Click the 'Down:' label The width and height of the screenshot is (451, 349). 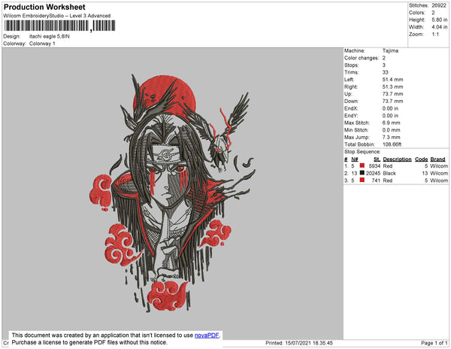click(x=351, y=101)
